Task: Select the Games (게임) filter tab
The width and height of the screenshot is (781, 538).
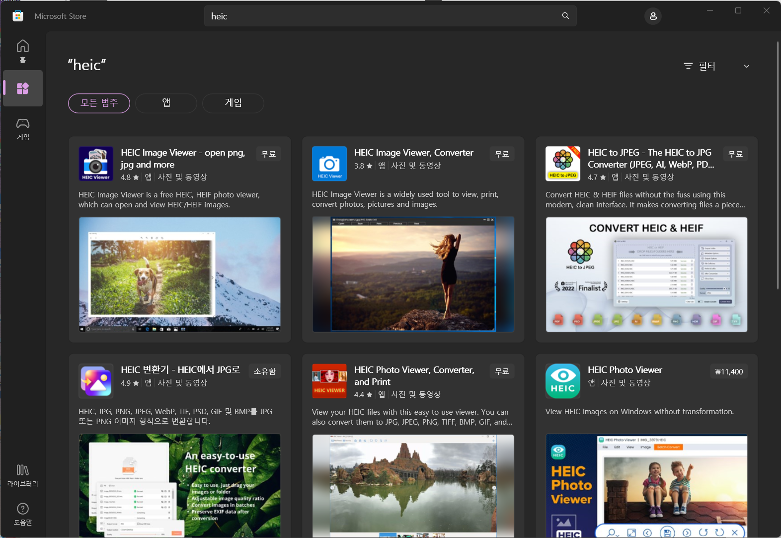Action: coord(233,103)
